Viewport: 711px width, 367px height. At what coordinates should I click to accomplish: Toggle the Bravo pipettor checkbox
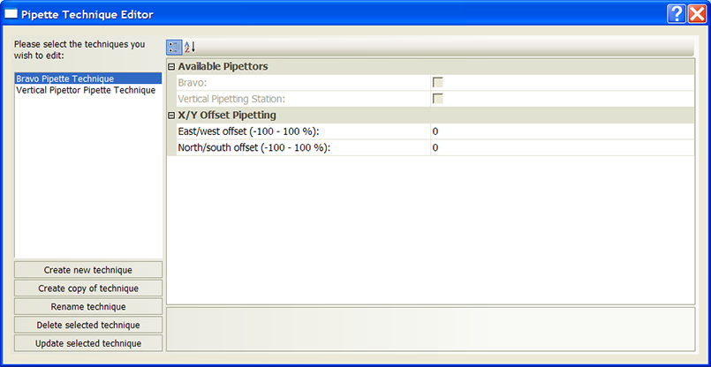tap(437, 82)
